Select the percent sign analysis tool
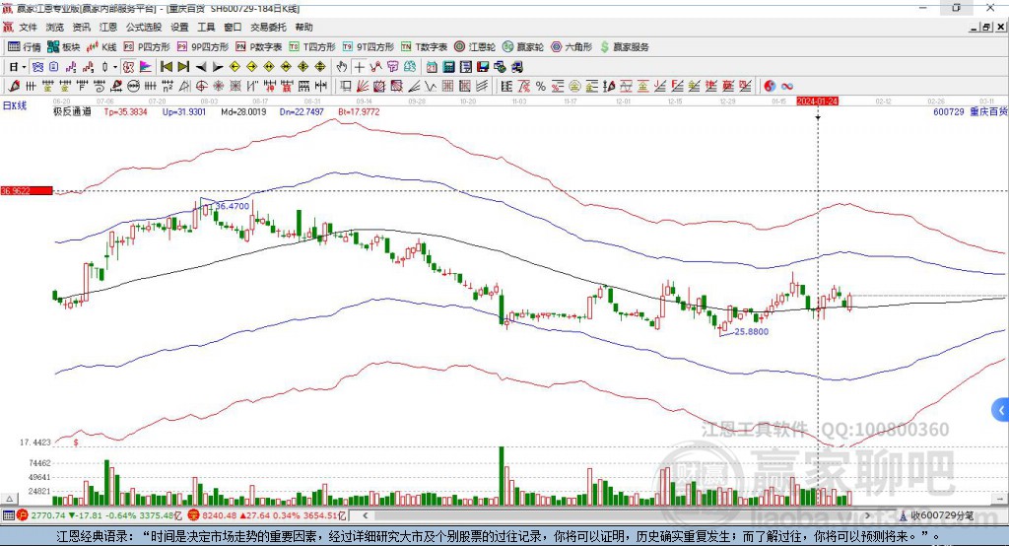The width and height of the screenshot is (1009, 546). tap(541, 87)
